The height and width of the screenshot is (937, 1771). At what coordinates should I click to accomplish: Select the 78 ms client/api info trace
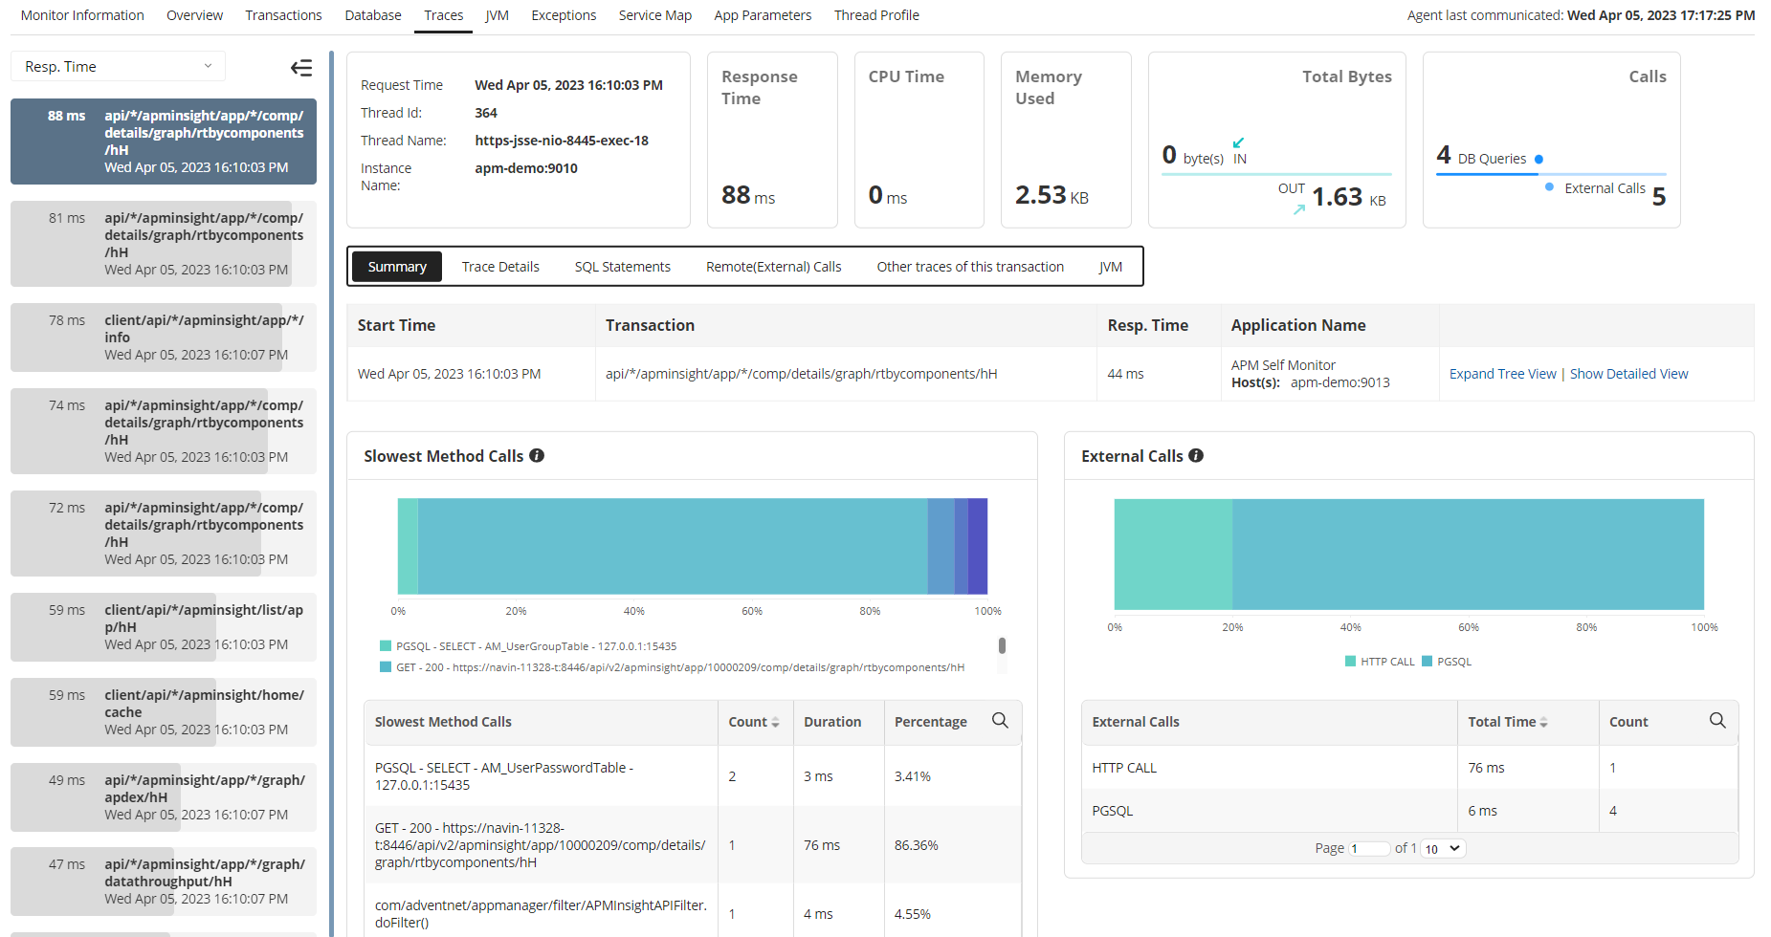[163, 338]
